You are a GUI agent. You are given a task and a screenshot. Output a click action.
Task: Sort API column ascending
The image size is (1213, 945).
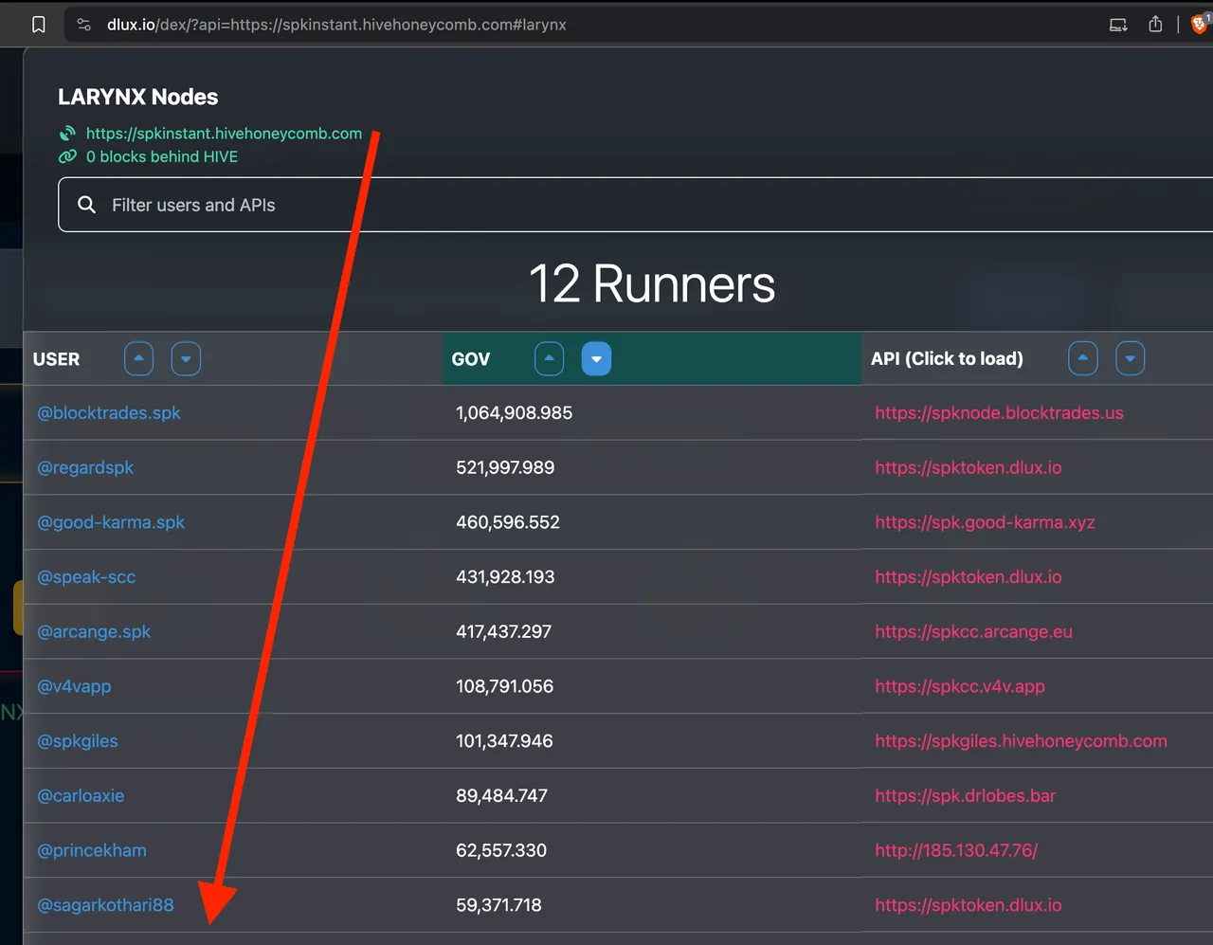click(1083, 358)
